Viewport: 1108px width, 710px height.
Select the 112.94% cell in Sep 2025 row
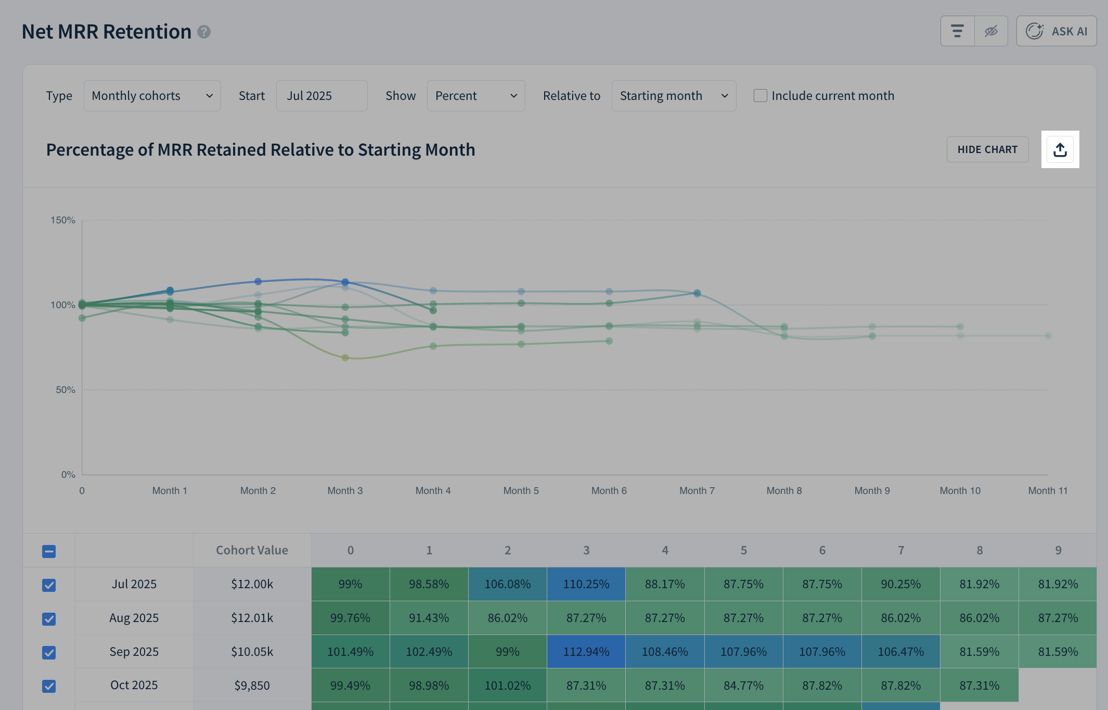(x=586, y=652)
